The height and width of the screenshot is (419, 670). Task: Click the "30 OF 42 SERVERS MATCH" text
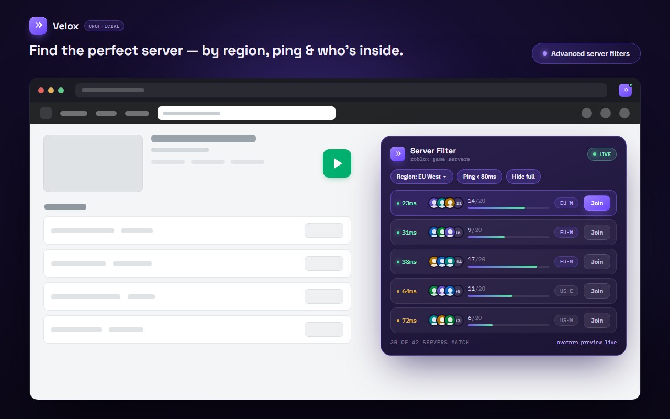pos(430,343)
